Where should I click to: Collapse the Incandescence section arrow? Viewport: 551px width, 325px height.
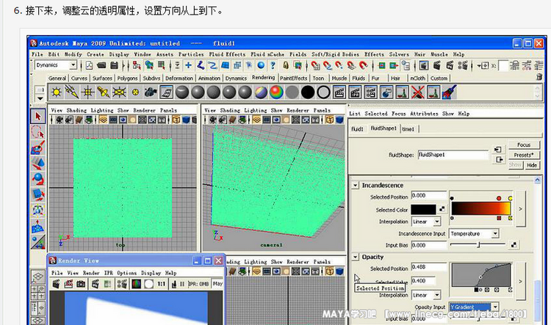click(x=356, y=186)
